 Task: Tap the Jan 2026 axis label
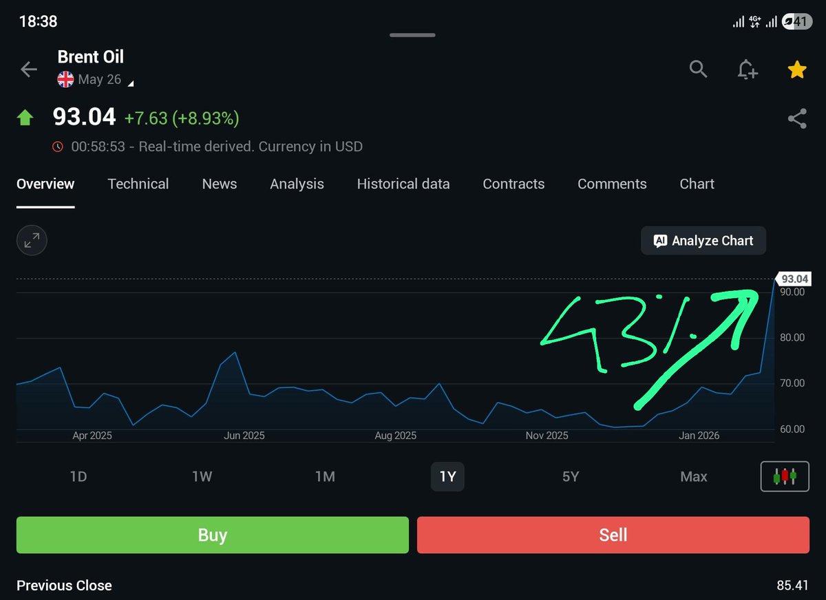(699, 436)
